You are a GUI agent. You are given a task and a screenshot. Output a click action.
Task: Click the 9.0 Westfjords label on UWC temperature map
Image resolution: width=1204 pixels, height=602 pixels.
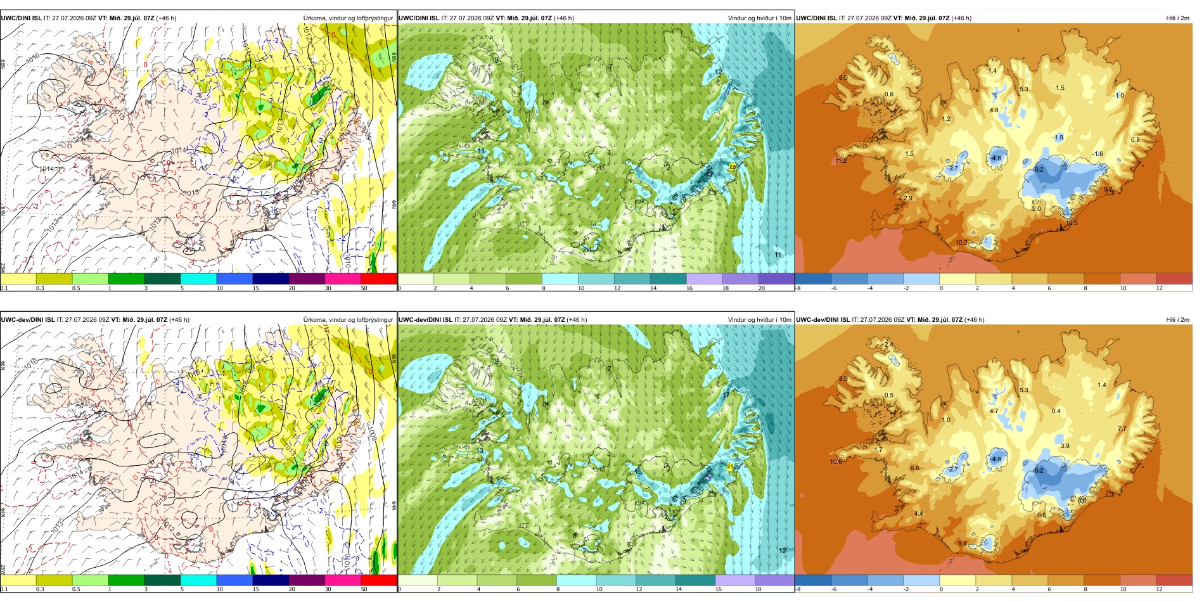(843, 78)
